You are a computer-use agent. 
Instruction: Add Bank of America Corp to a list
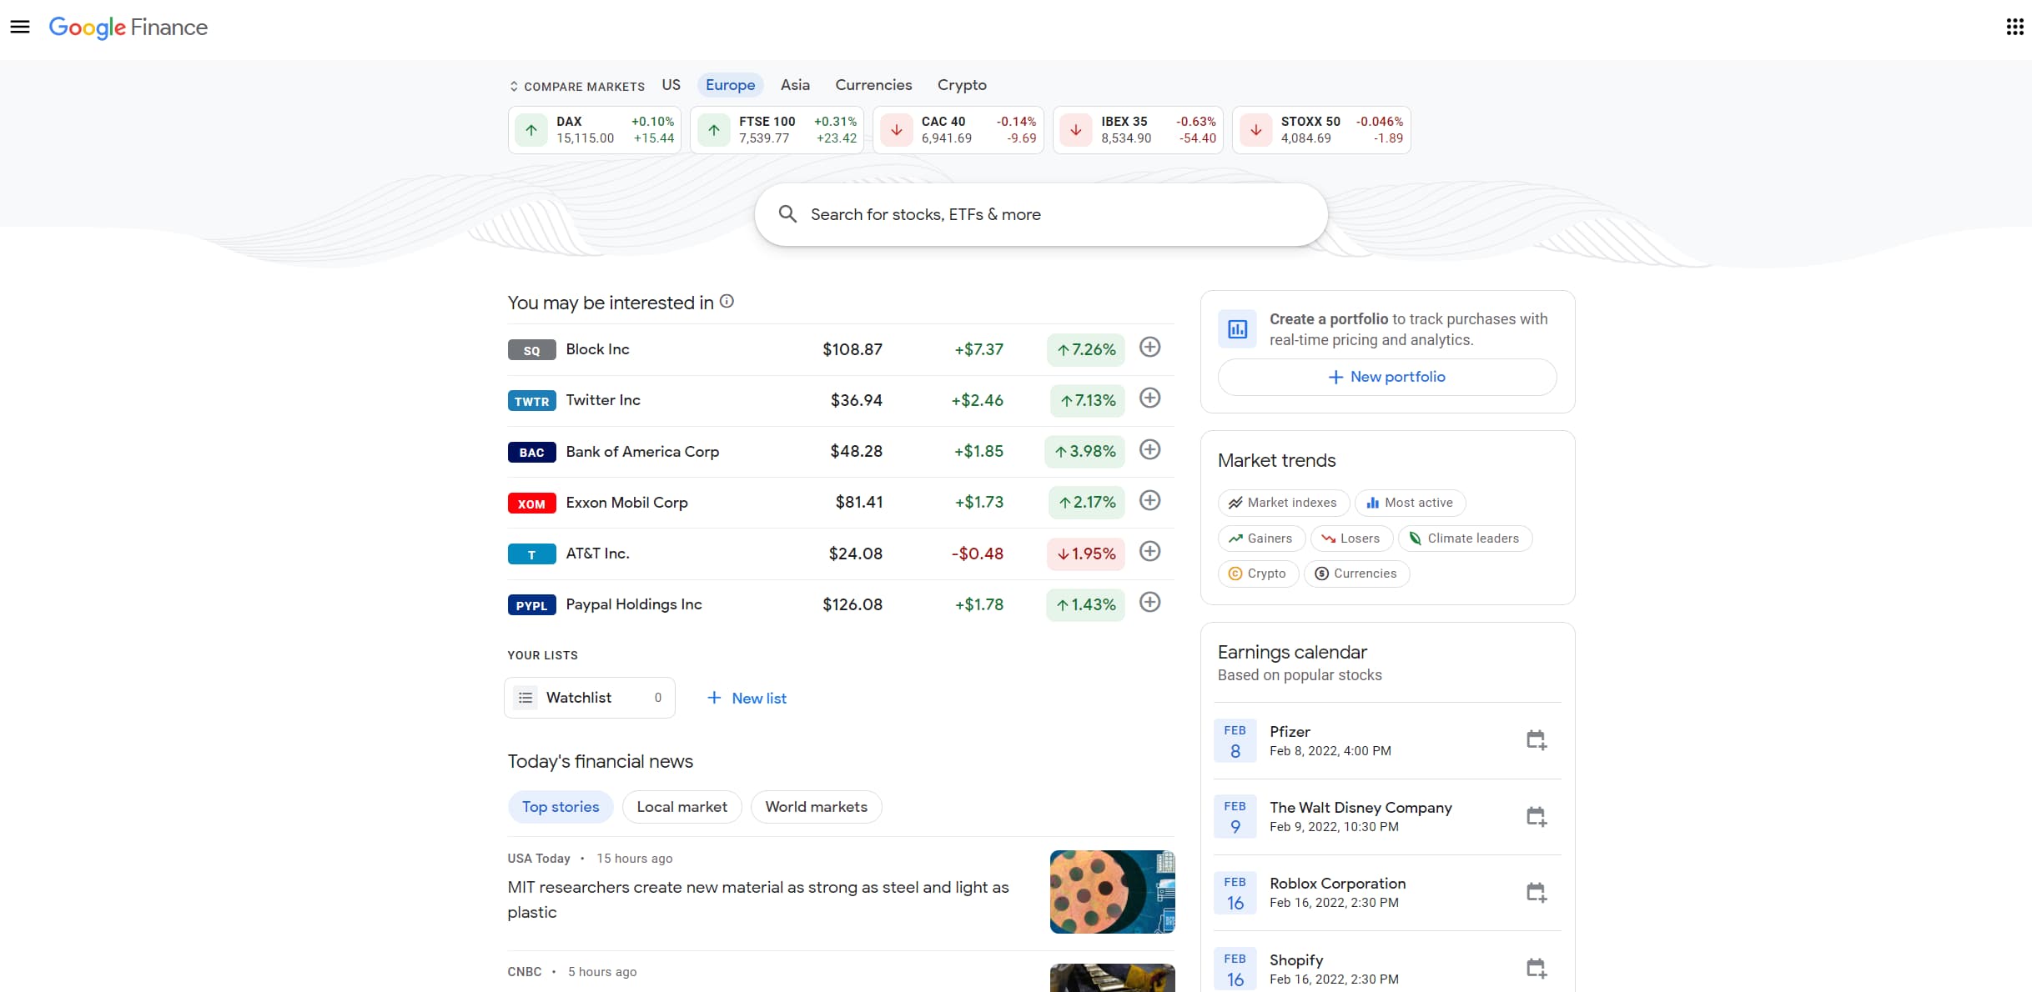[1150, 450]
